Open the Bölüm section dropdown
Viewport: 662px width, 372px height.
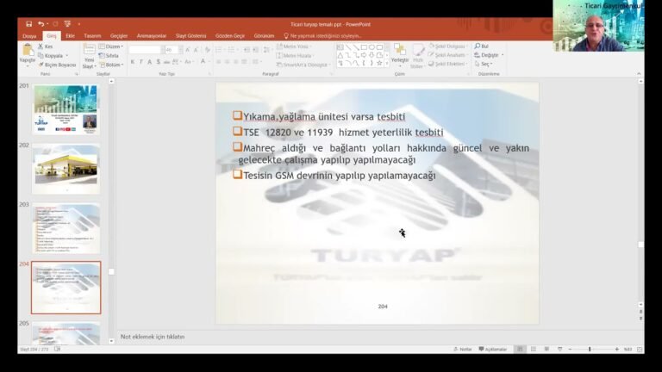(x=112, y=65)
